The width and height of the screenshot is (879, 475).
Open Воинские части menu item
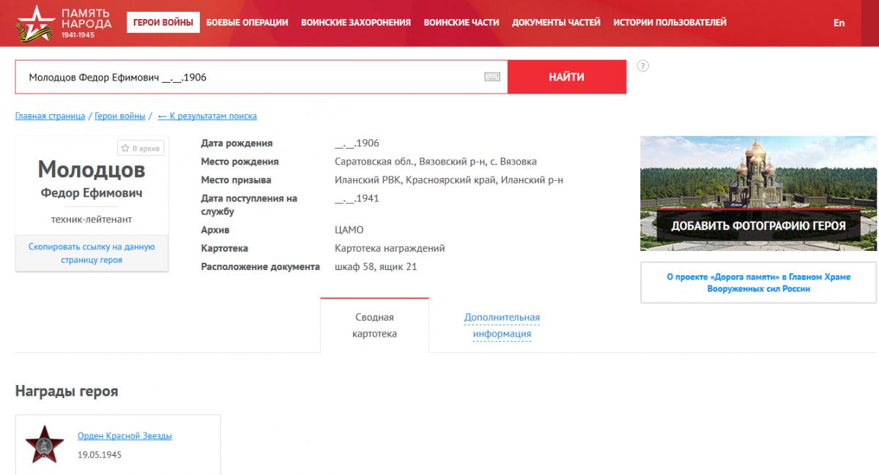pyautogui.click(x=461, y=23)
